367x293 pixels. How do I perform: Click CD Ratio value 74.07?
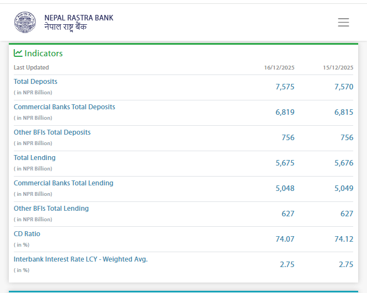(285, 239)
